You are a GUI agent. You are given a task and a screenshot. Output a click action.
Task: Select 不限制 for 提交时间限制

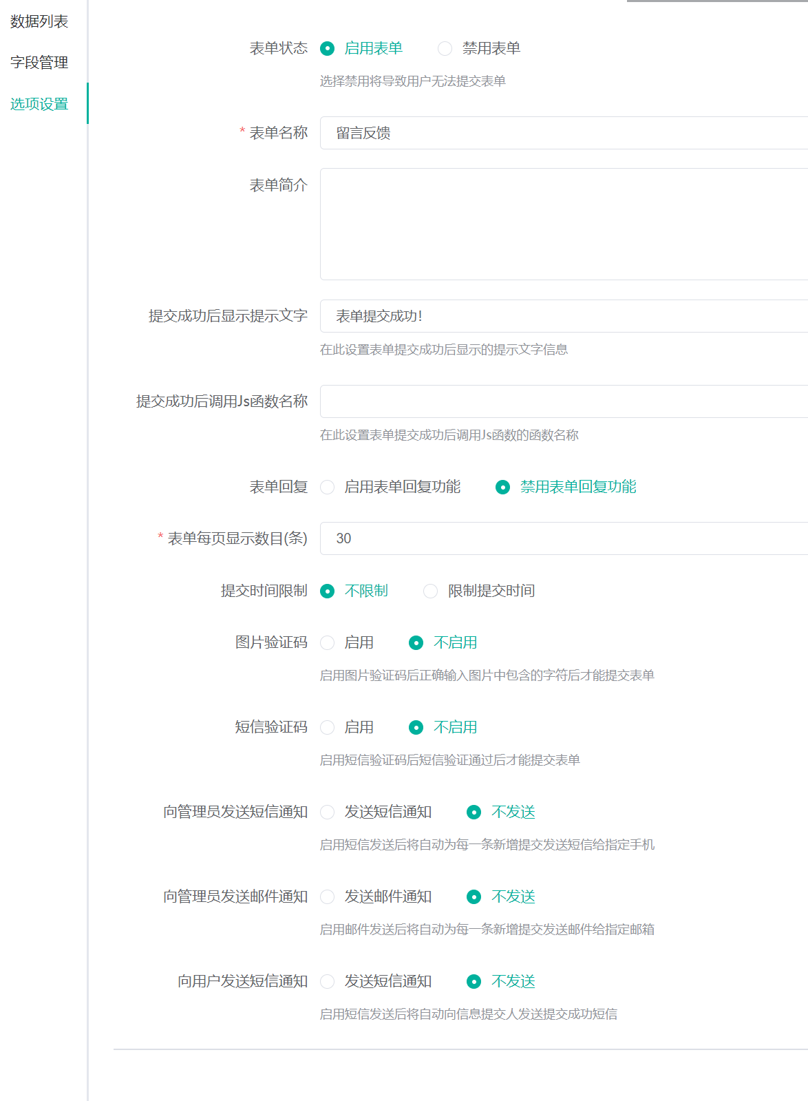click(328, 591)
